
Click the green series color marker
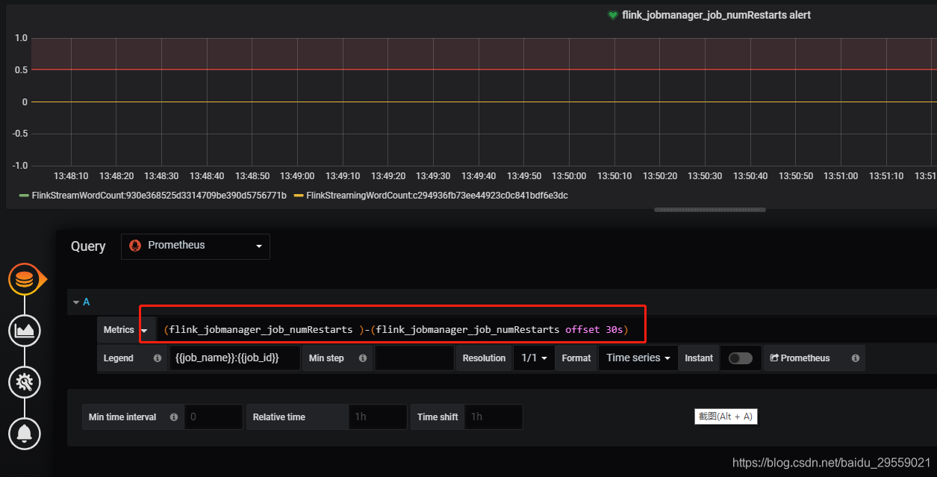pyautogui.click(x=22, y=195)
